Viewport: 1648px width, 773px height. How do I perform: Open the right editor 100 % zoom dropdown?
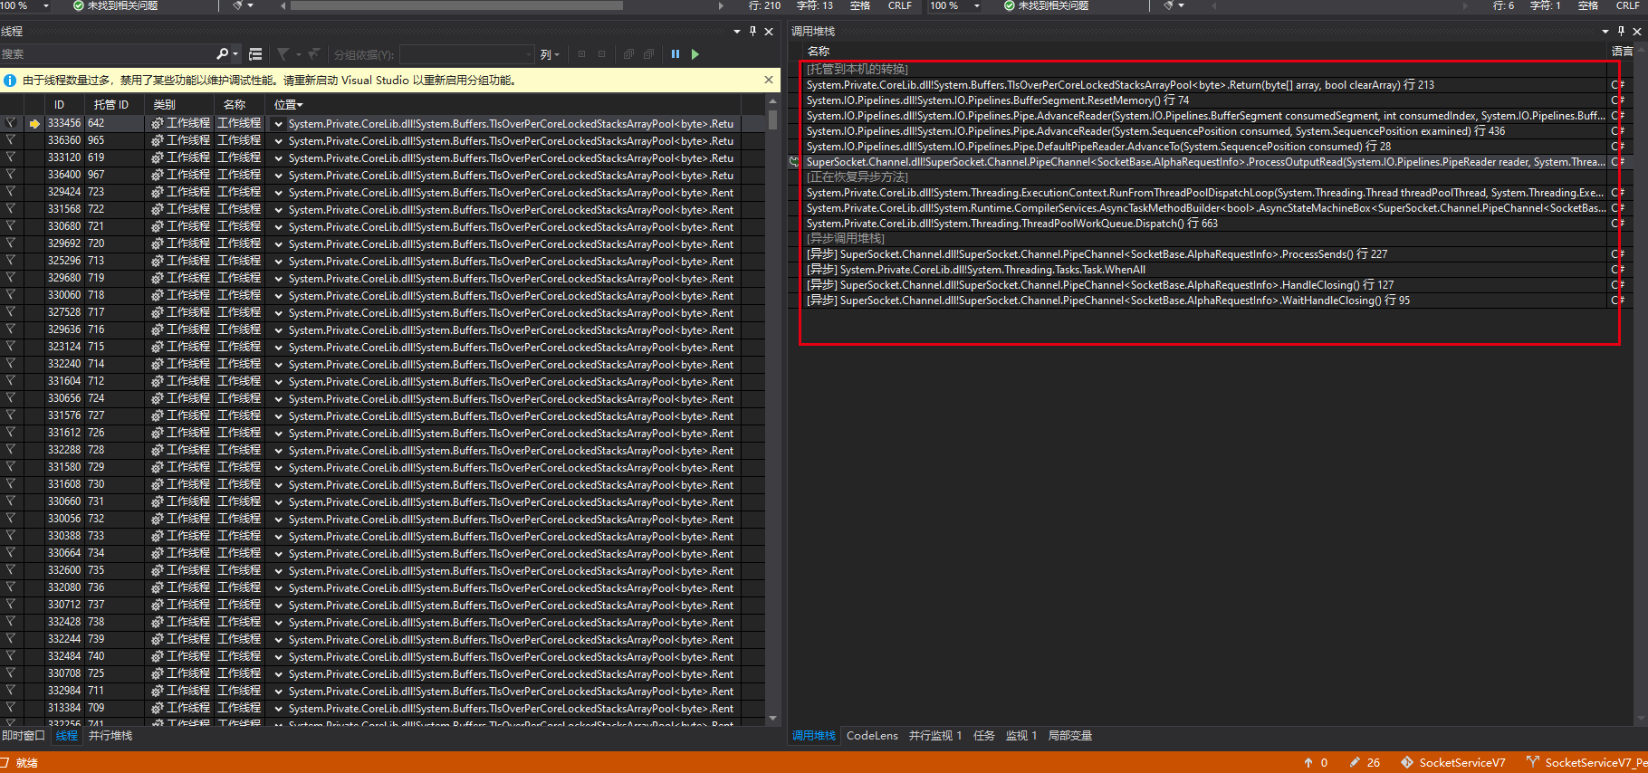pyautogui.click(x=977, y=5)
